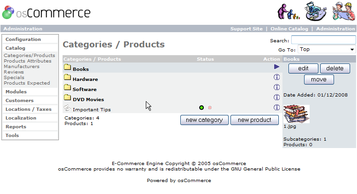
Task: Click the osCommerce logo
Action: (46, 12)
